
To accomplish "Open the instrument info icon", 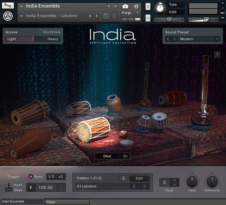I will click(136, 6).
